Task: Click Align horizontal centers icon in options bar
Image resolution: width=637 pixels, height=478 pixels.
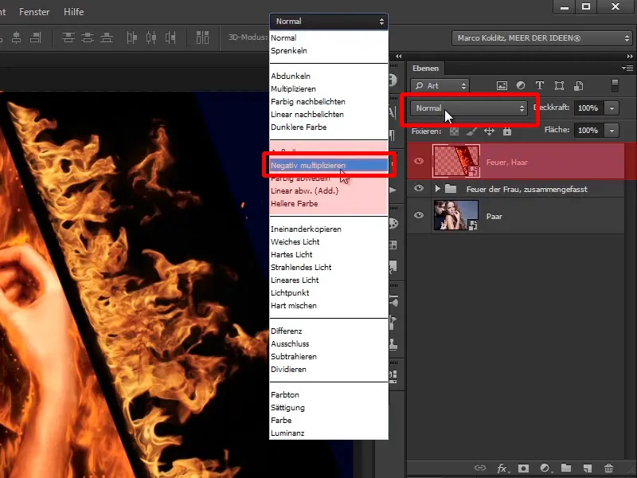Action: coord(17,37)
